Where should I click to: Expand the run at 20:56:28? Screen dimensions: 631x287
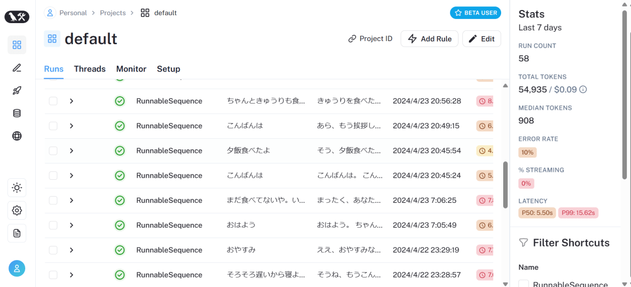coord(72,101)
